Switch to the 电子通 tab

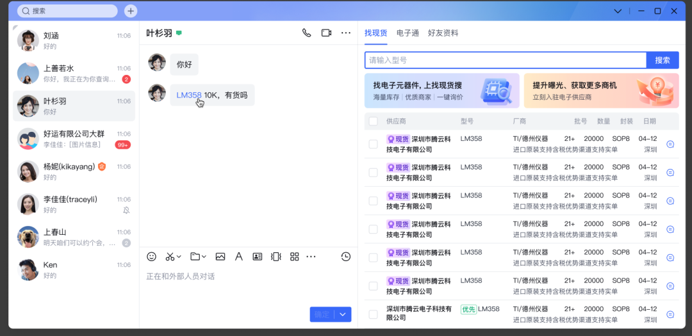point(408,33)
